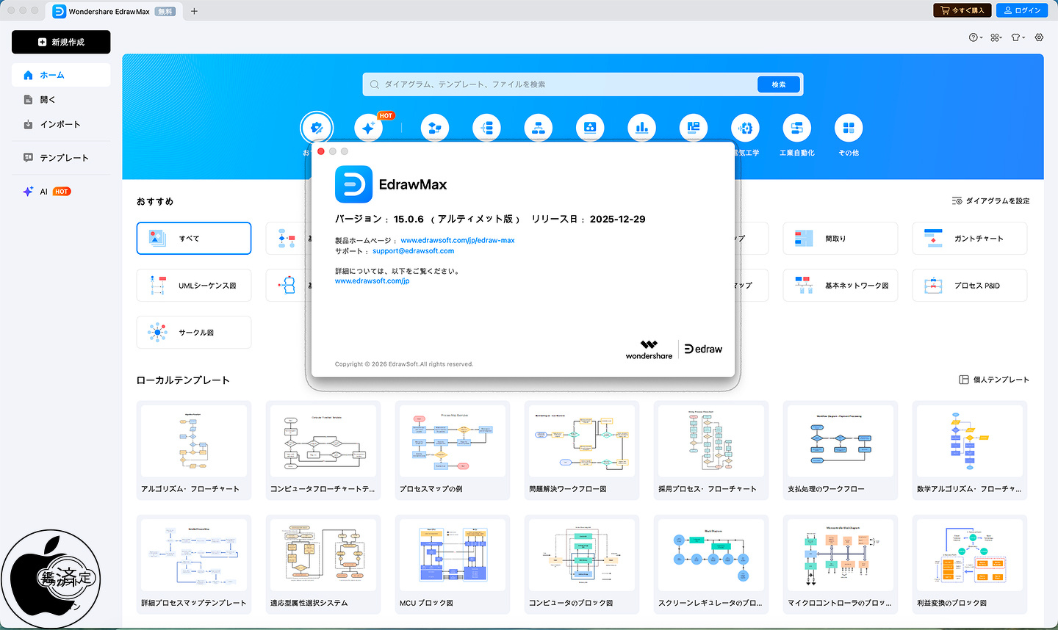Open the 工業自動化 category icon
The width and height of the screenshot is (1058, 630).
796,128
